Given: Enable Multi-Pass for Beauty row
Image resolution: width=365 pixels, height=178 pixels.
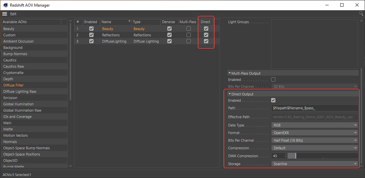Looking at the screenshot, I should 188,29.
